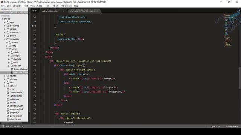The image size is (241, 135).
Task: Click the composer.json file icon
Action: [8, 106]
